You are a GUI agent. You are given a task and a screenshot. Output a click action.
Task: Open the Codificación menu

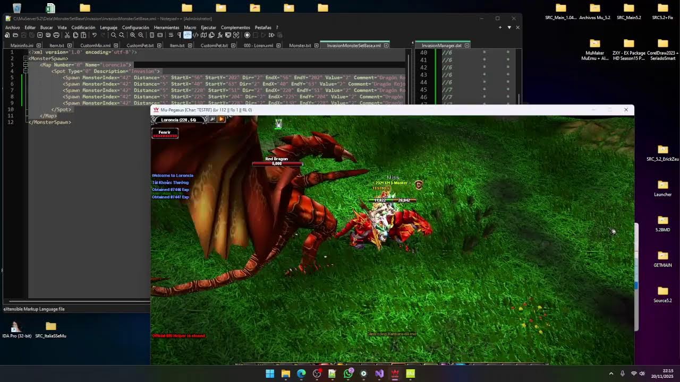click(83, 28)
